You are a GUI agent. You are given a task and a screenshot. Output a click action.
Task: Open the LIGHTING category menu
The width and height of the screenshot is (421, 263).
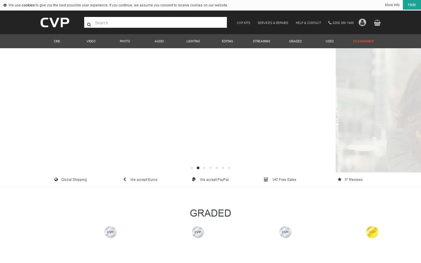pyautogui.click(x=193, y=41)
